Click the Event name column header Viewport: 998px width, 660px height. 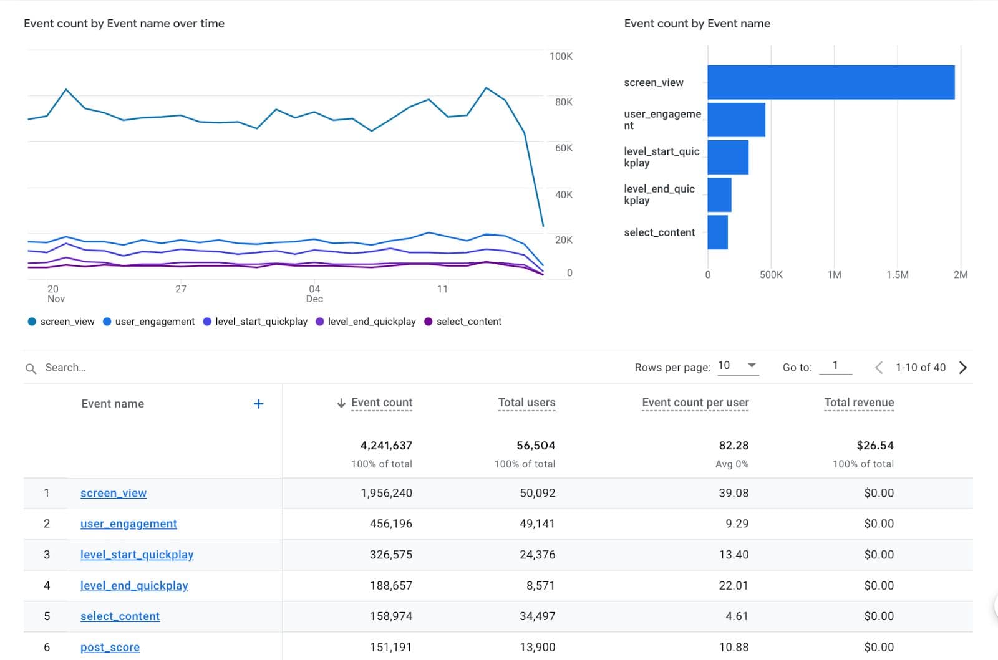tap(113, 404)
